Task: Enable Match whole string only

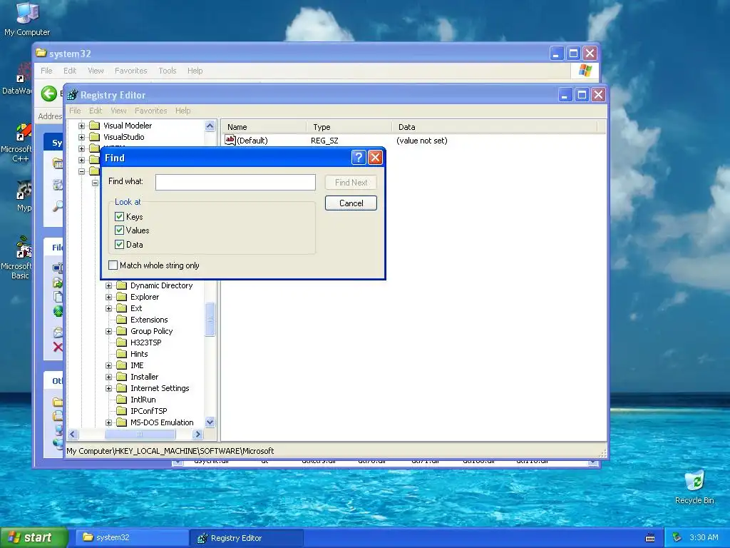Action: click(x=113, y=265)
